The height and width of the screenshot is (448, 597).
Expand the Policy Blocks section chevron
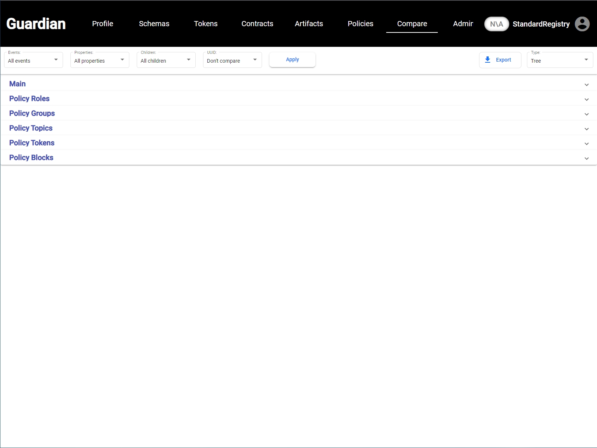[586, 159]
